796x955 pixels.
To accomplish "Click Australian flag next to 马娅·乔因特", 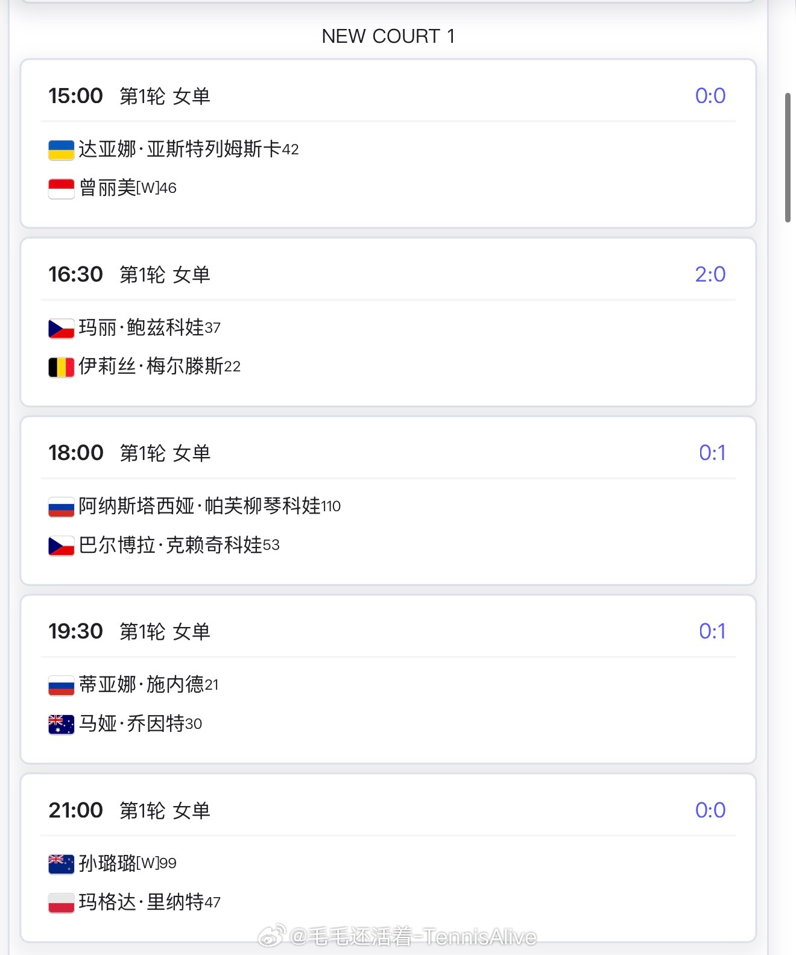I will (x=61, y=723).
